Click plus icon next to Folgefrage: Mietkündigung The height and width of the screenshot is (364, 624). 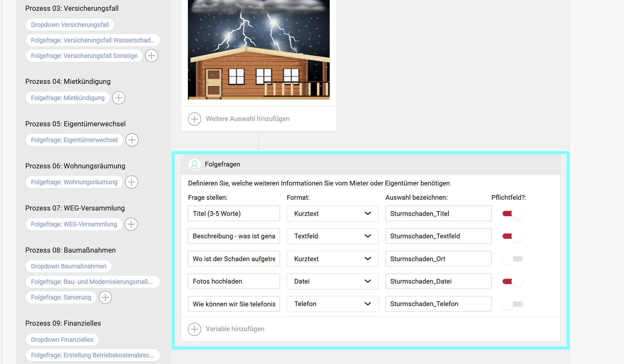tap(119, 98)
